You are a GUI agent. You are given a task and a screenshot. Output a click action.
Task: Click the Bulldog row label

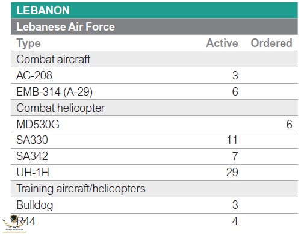point(35,205)
